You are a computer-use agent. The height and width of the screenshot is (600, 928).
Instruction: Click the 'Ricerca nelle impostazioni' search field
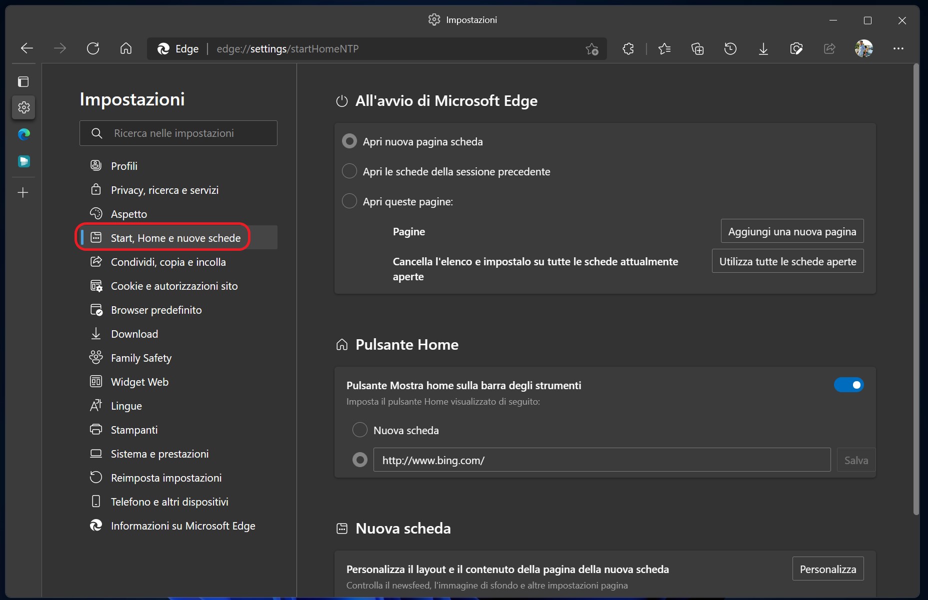point(178,133)
